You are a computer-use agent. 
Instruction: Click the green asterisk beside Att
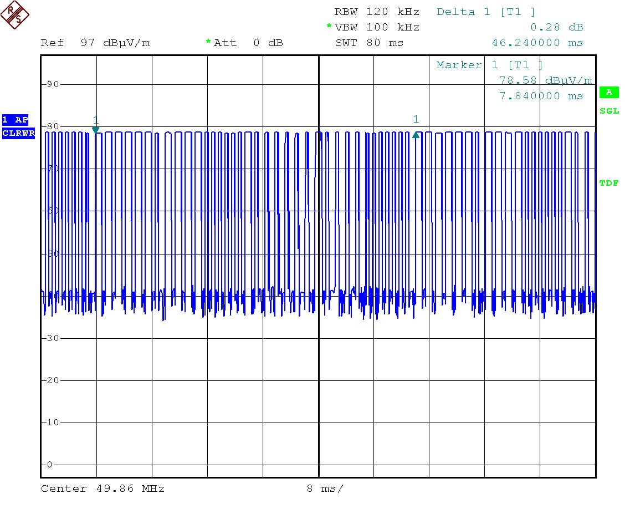click(x=208, y=42)
